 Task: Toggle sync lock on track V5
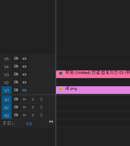click(x=16, y=58)
